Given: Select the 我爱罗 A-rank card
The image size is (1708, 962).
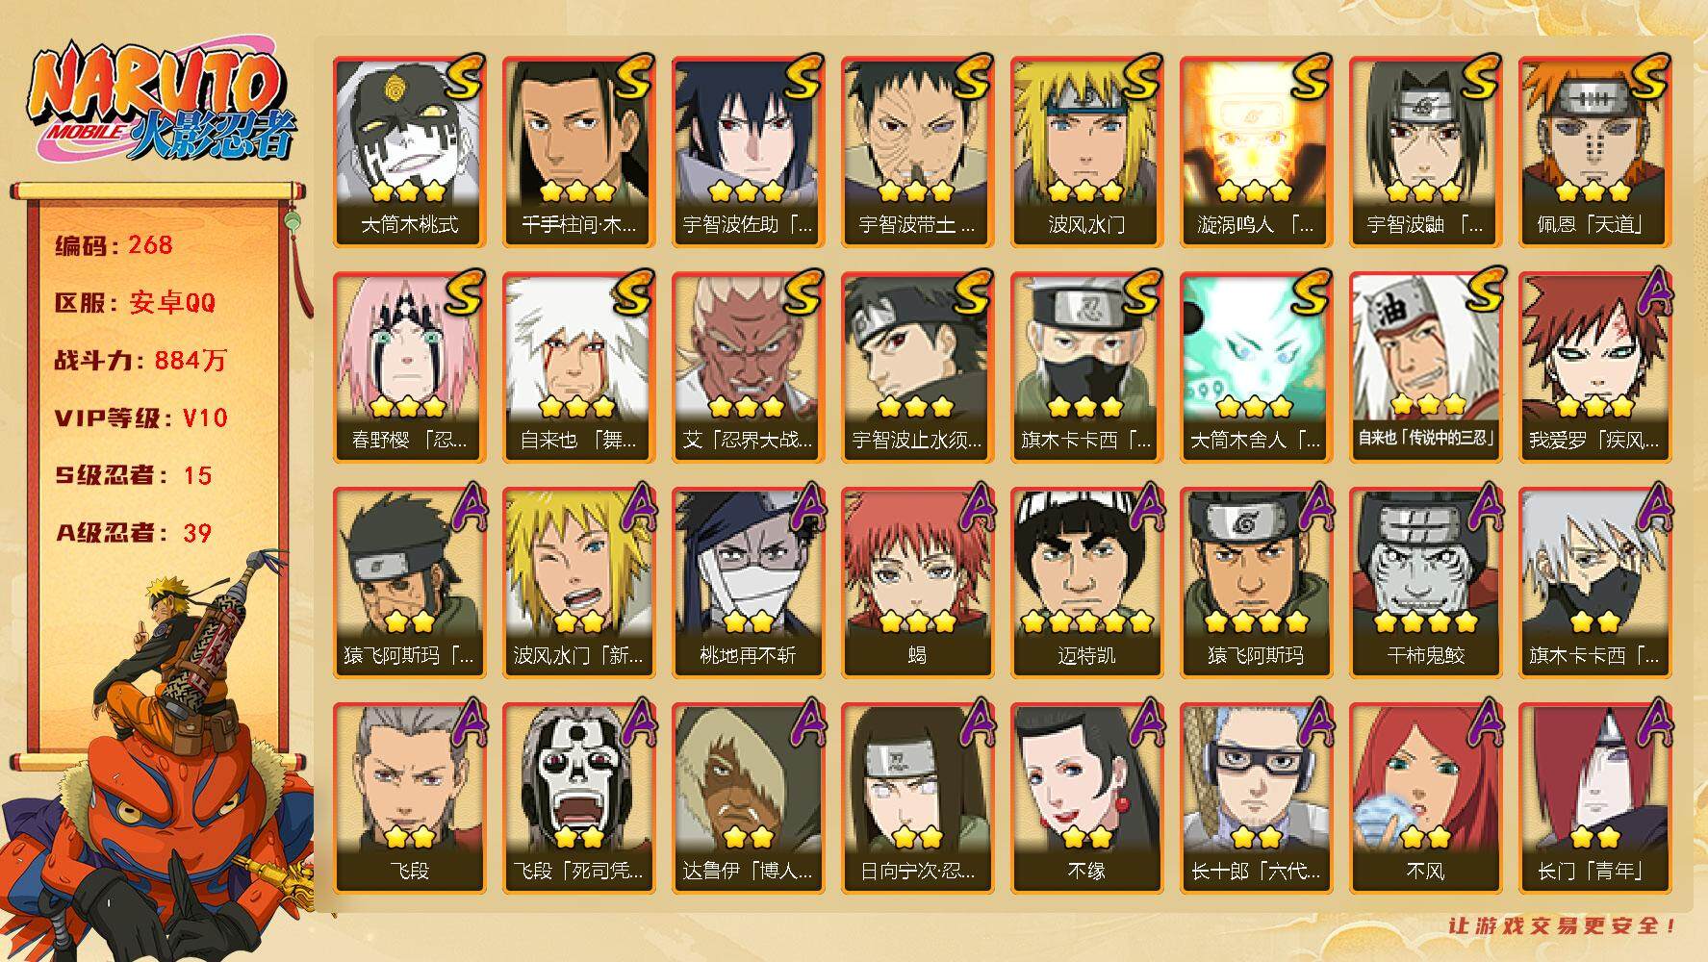Looking at the screenshot, I should pyautogui.click(x=1594, y=367).
